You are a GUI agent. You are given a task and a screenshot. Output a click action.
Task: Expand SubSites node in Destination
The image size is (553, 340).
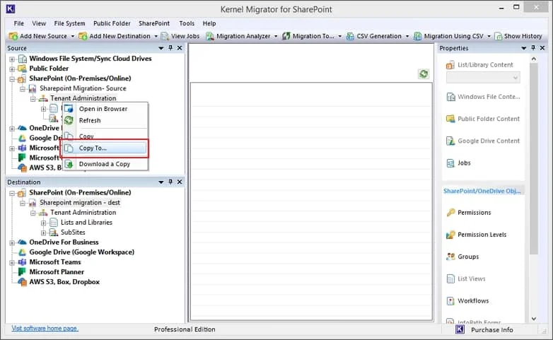[x=43, y=233]
